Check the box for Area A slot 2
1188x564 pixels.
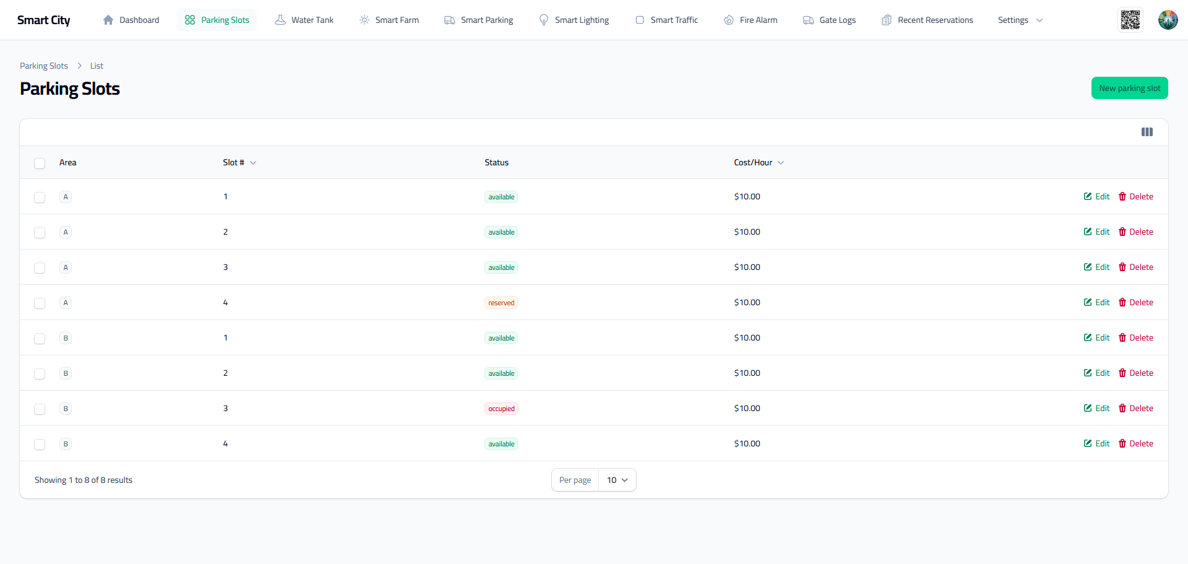(40, 232)
